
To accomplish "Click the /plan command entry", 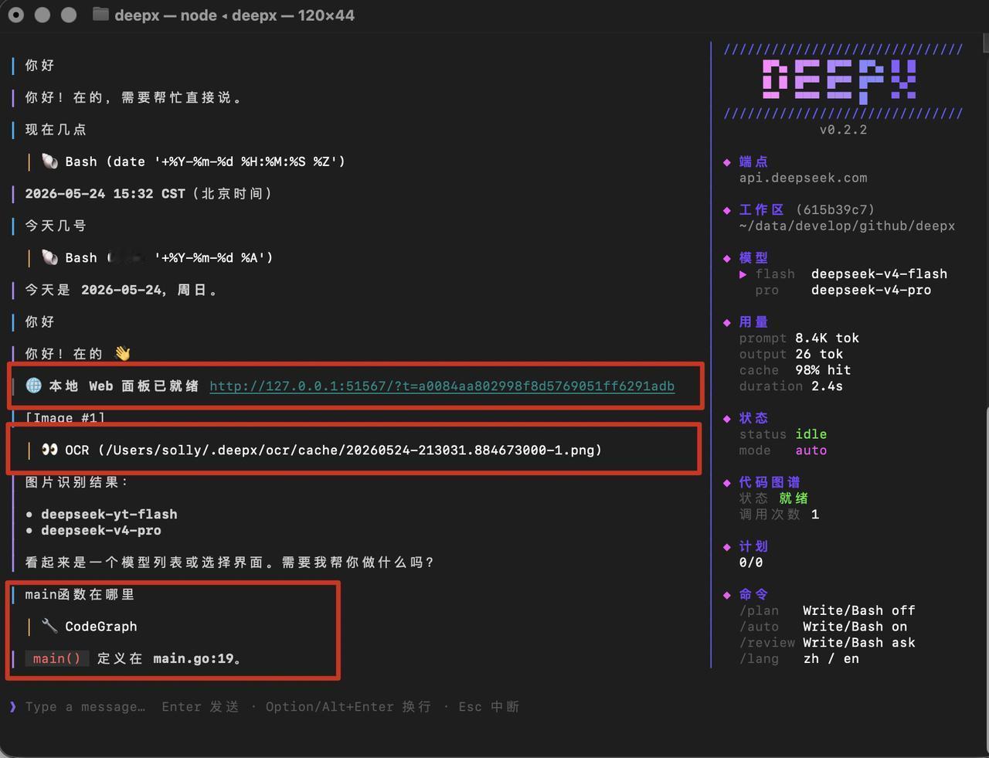I will (827, 610).
